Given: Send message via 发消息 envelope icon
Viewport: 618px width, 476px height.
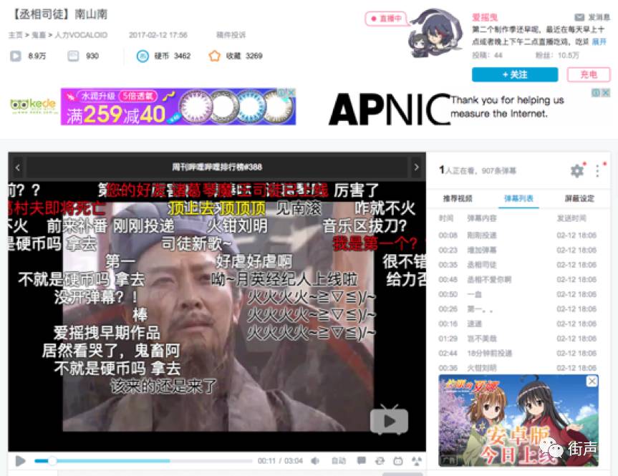Looking at the screenshot, I should click(x=579, y=17).
